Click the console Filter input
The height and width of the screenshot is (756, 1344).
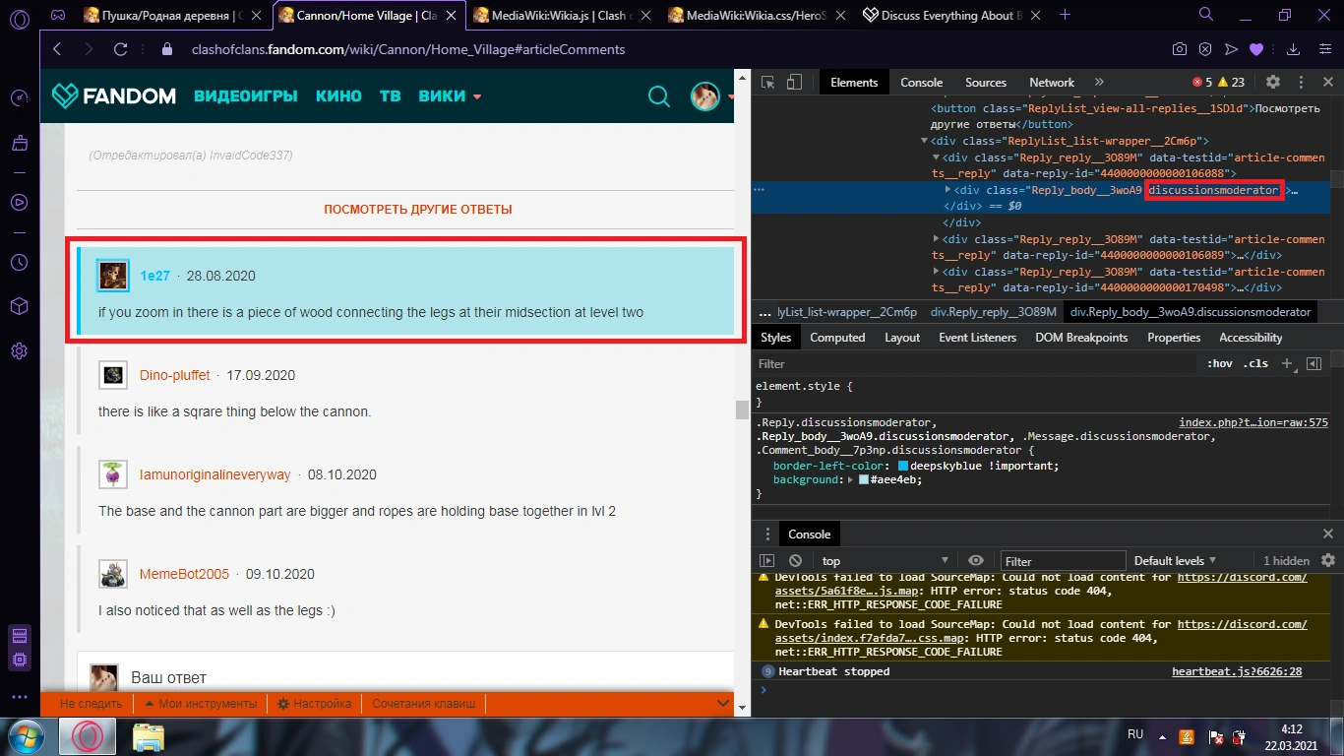coord(1063,561)
